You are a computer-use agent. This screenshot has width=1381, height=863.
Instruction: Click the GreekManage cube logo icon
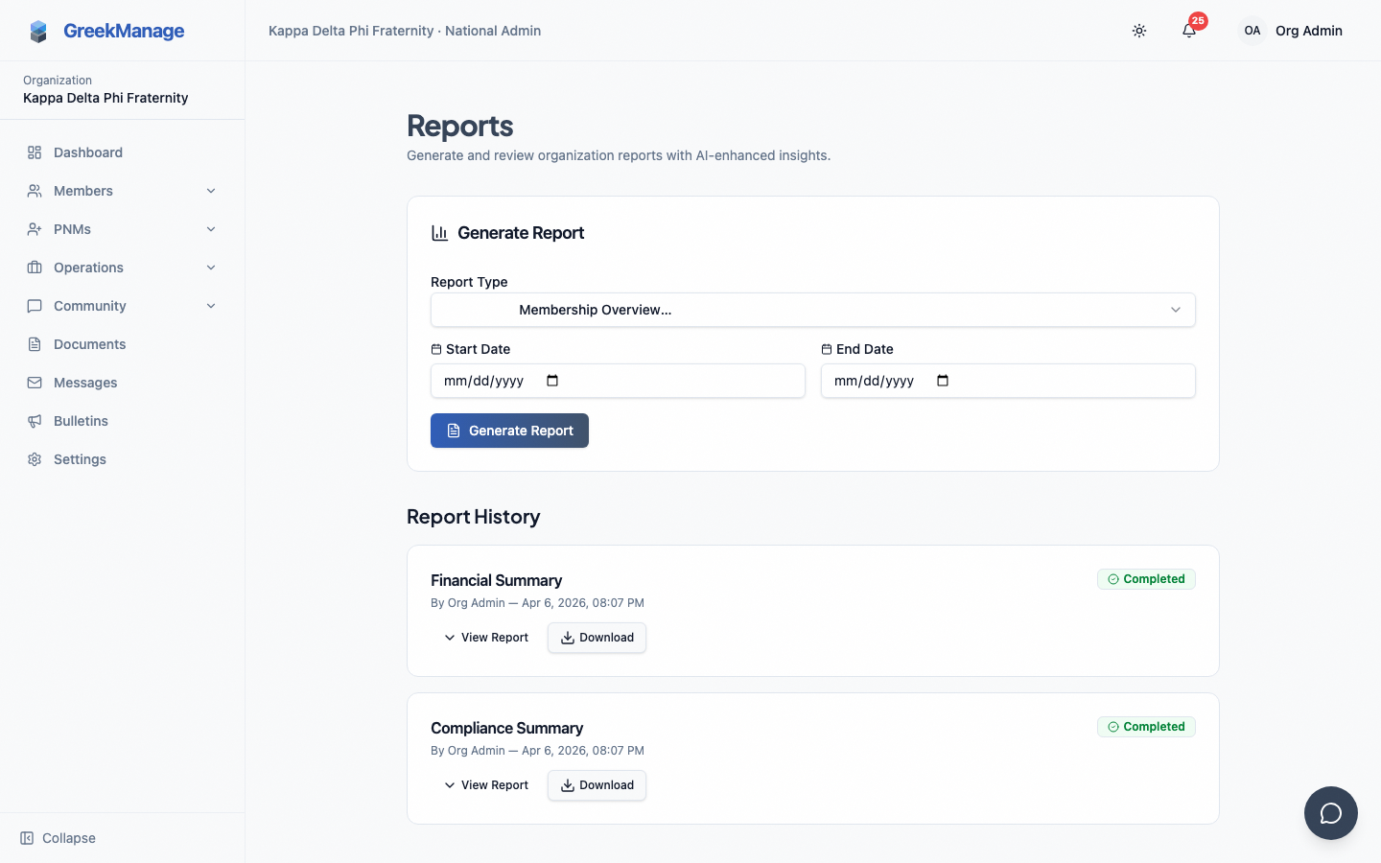click(x=38, y=32)
